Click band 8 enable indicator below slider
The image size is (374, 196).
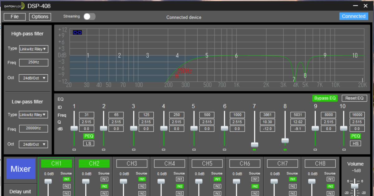pyautogui.click(x=285, y=150)
